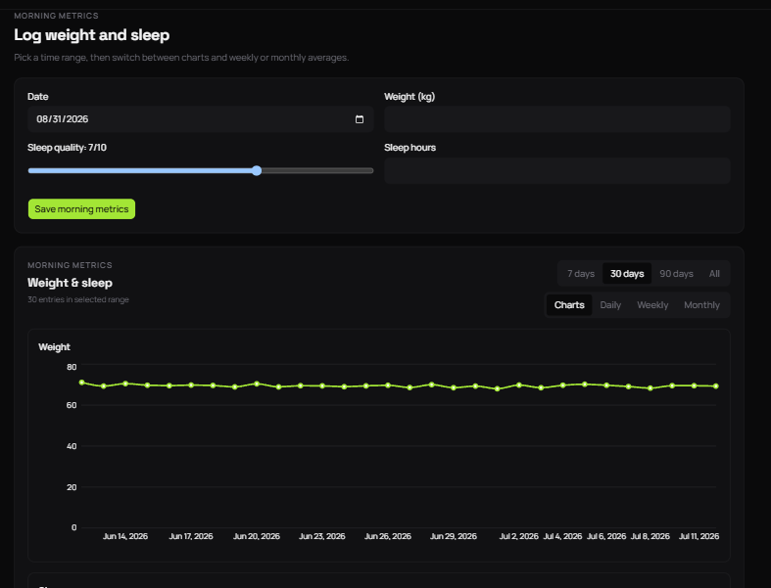Select the 7 days range

(x=581, y=274)
